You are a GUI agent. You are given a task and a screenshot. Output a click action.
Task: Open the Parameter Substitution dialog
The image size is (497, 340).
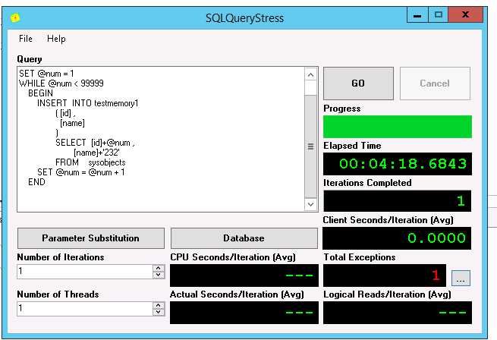pos(90,238)
